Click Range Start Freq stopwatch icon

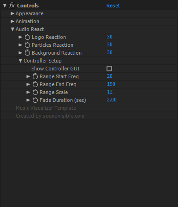tap(35, 76)
